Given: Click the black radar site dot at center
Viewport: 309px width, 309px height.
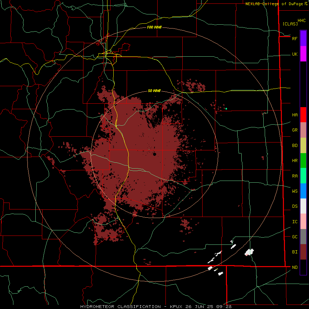Looking at the screenshot, I should 154,154.
